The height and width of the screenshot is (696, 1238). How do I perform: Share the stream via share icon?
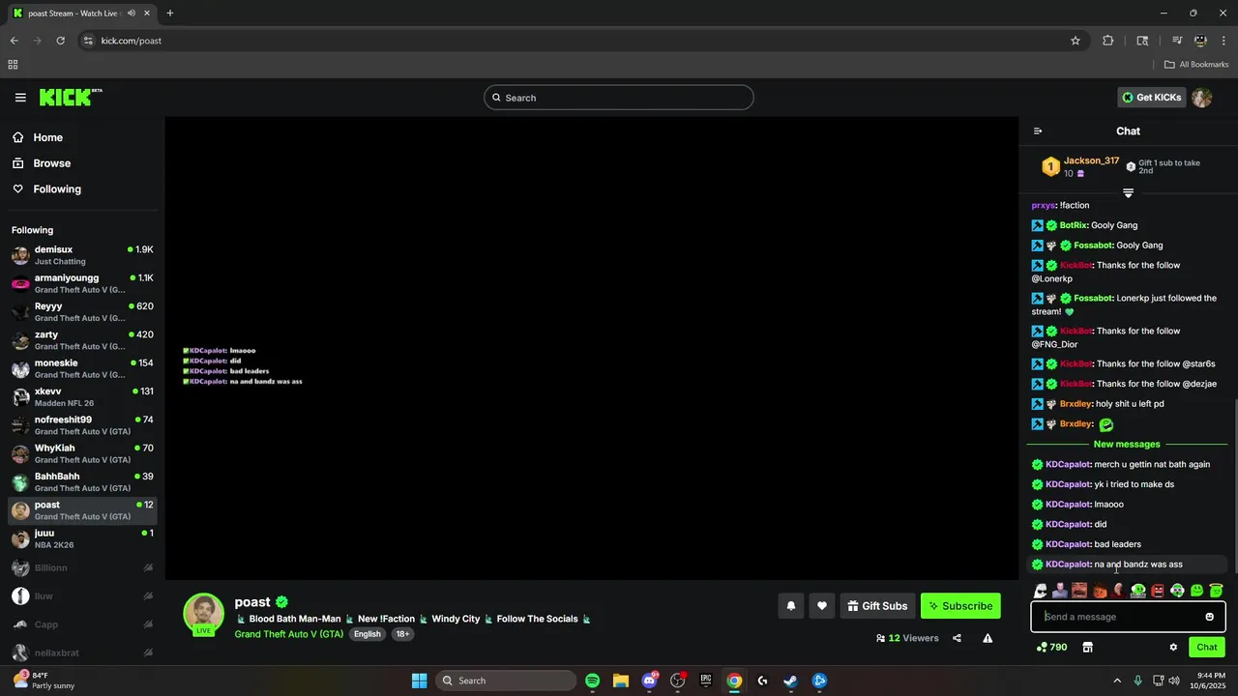coord(957,638)
